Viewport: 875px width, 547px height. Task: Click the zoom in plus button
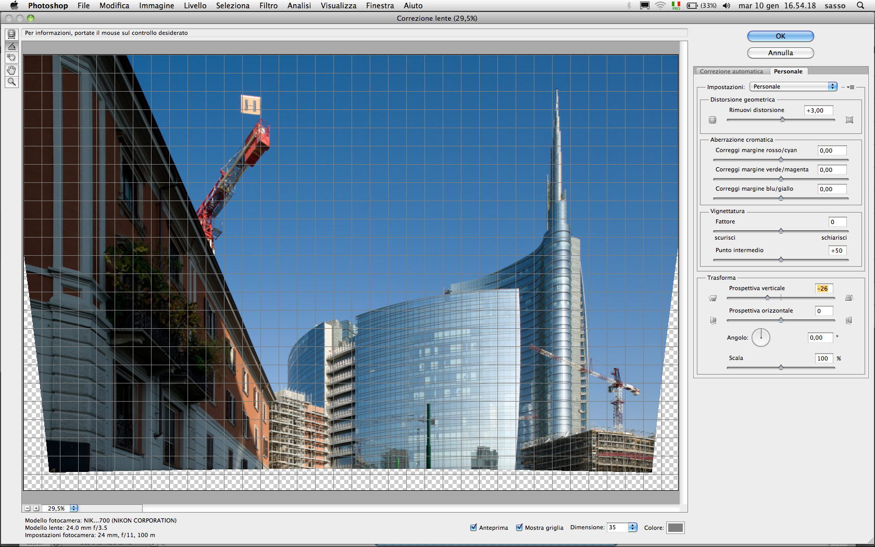(x=36, y=508)
